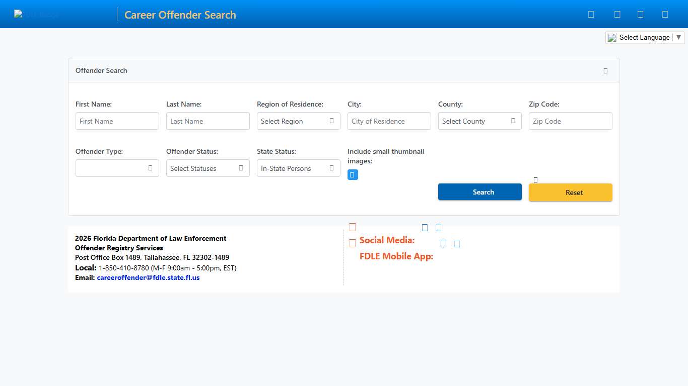
Task: Open the Offender Status selector
Action: click(208, 168)
